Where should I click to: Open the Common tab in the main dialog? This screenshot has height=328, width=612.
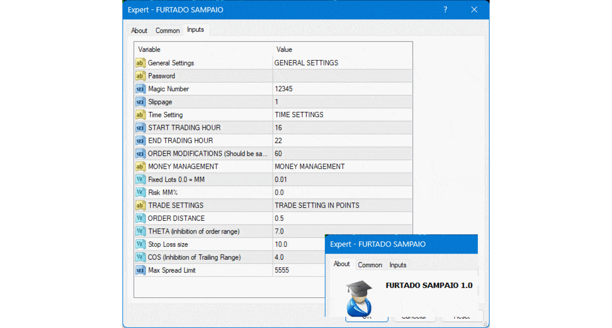click(x=167, y=31)
